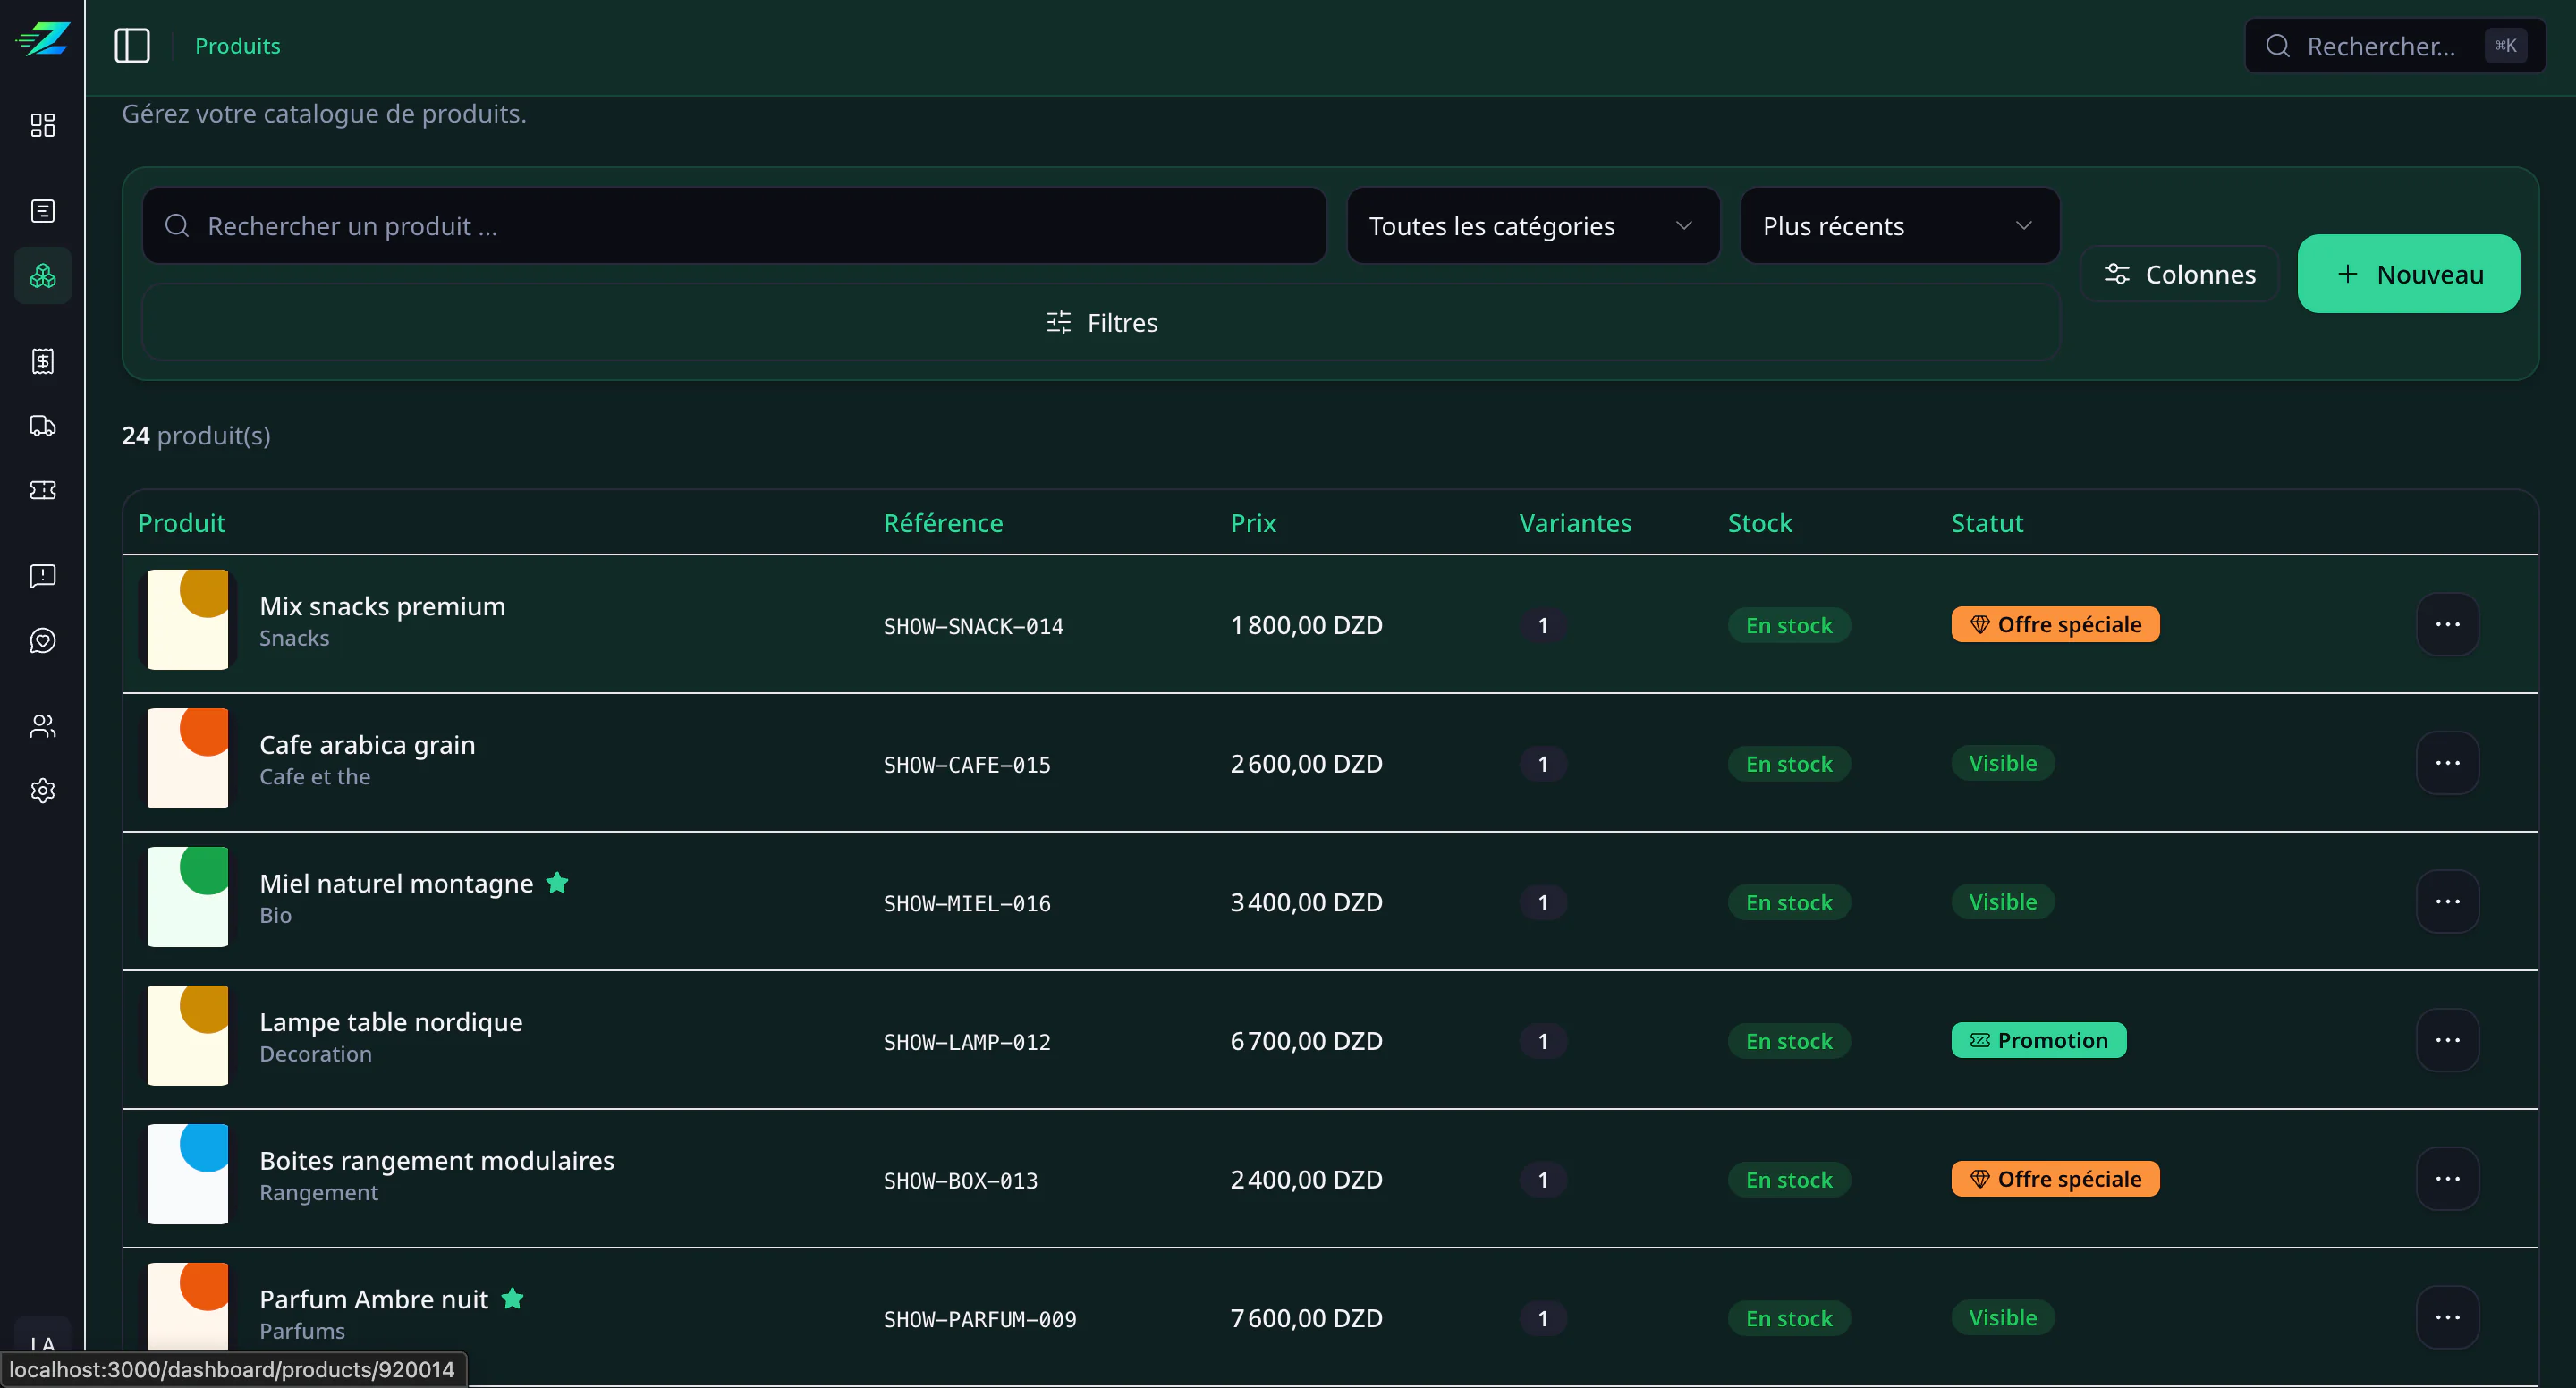This screenshot has width=2576, height=1388.
Task: Open product Mix snacks premium
Action: coord(382,607)
